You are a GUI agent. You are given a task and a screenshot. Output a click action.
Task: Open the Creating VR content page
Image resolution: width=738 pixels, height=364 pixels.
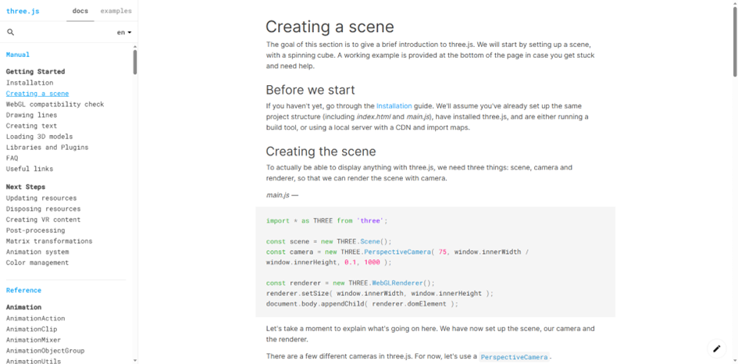[43, 219]
